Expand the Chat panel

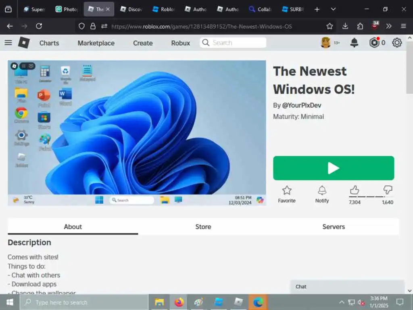347,287
